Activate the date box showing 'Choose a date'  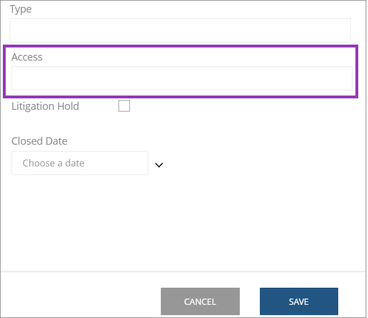click(80, 163)
